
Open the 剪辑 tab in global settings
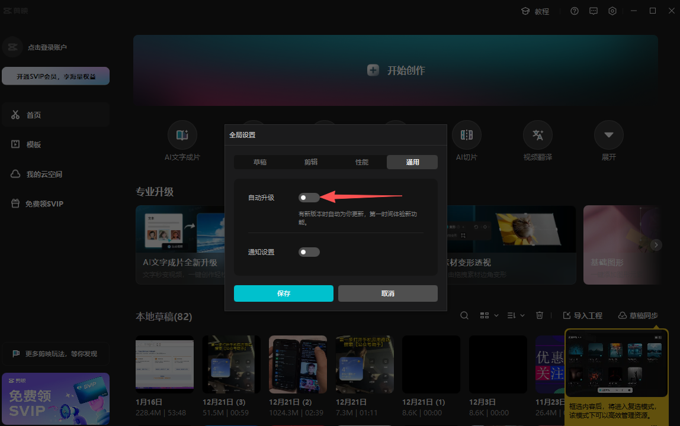click(x=310, y=162)
